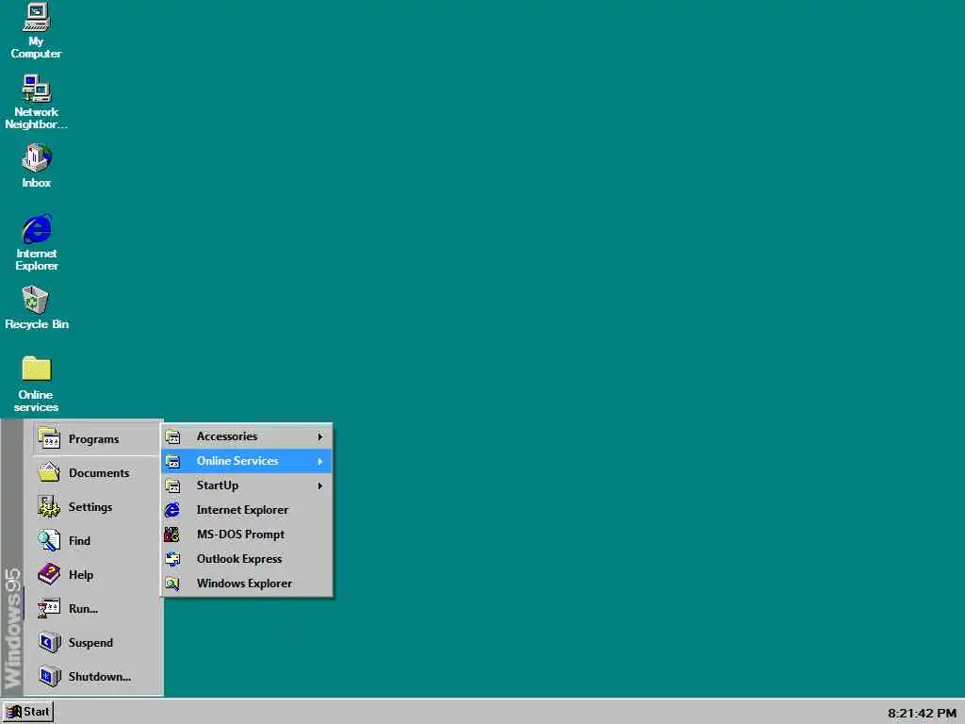965x724 pixels.
Task: Launch MS-DOS Prompt from Programs submenu
Action: pos(246,535)
